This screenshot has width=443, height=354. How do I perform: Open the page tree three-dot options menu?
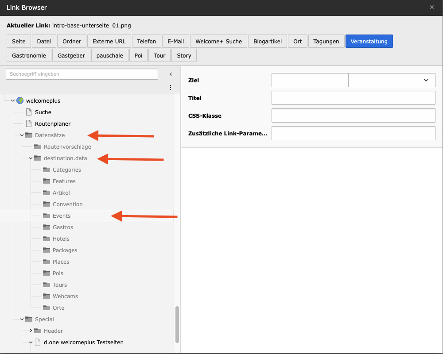(171, 88)
